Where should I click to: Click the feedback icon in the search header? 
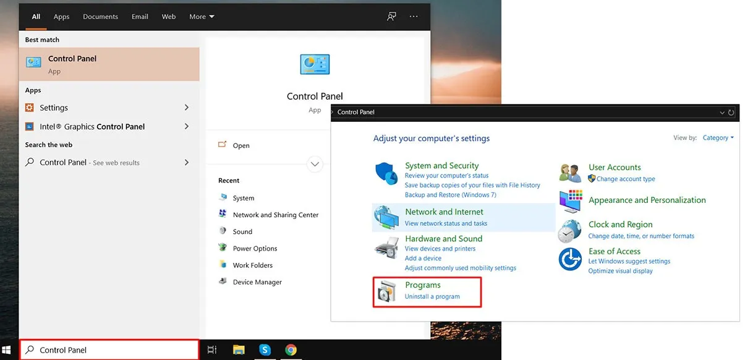point(391,17)
